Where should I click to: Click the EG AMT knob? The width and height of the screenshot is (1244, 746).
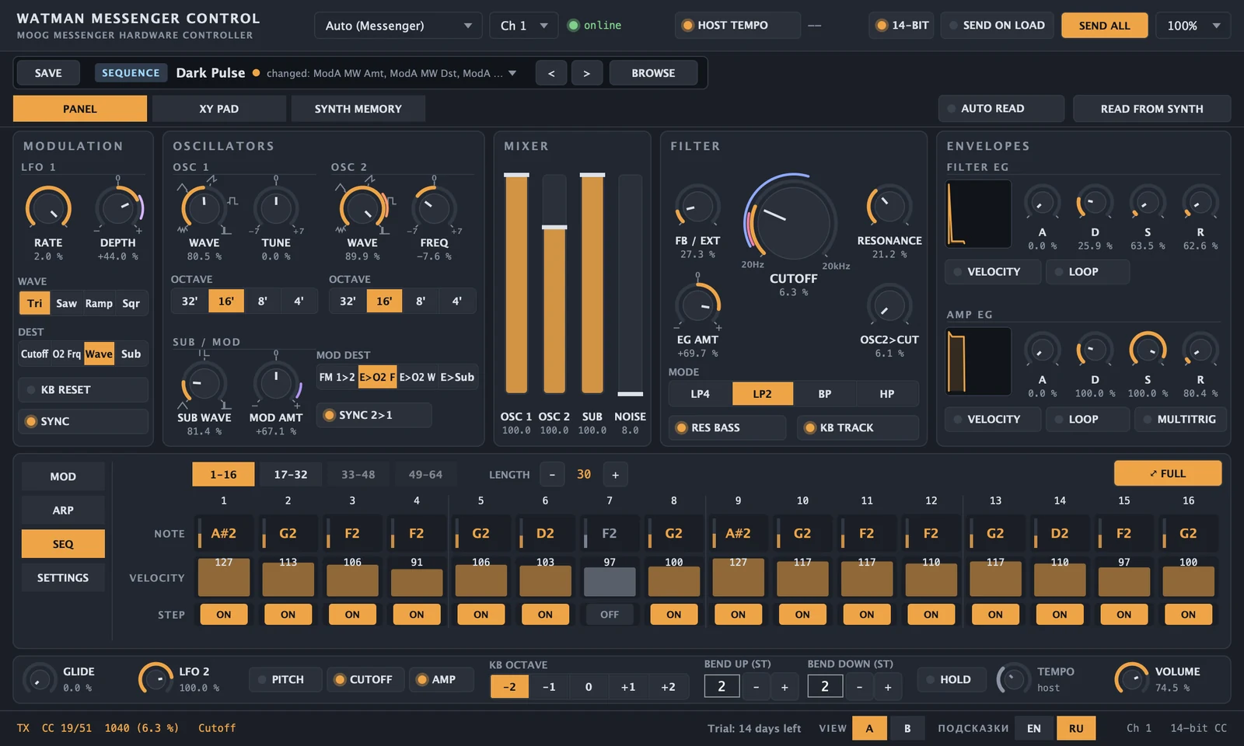pyautogui.click(x=697, y=305)
